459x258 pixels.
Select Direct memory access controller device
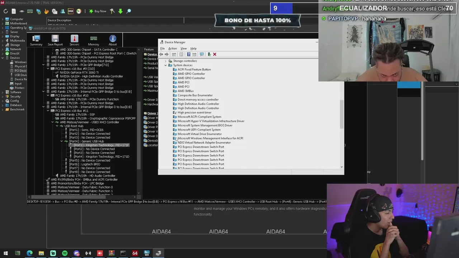point(198,100)
